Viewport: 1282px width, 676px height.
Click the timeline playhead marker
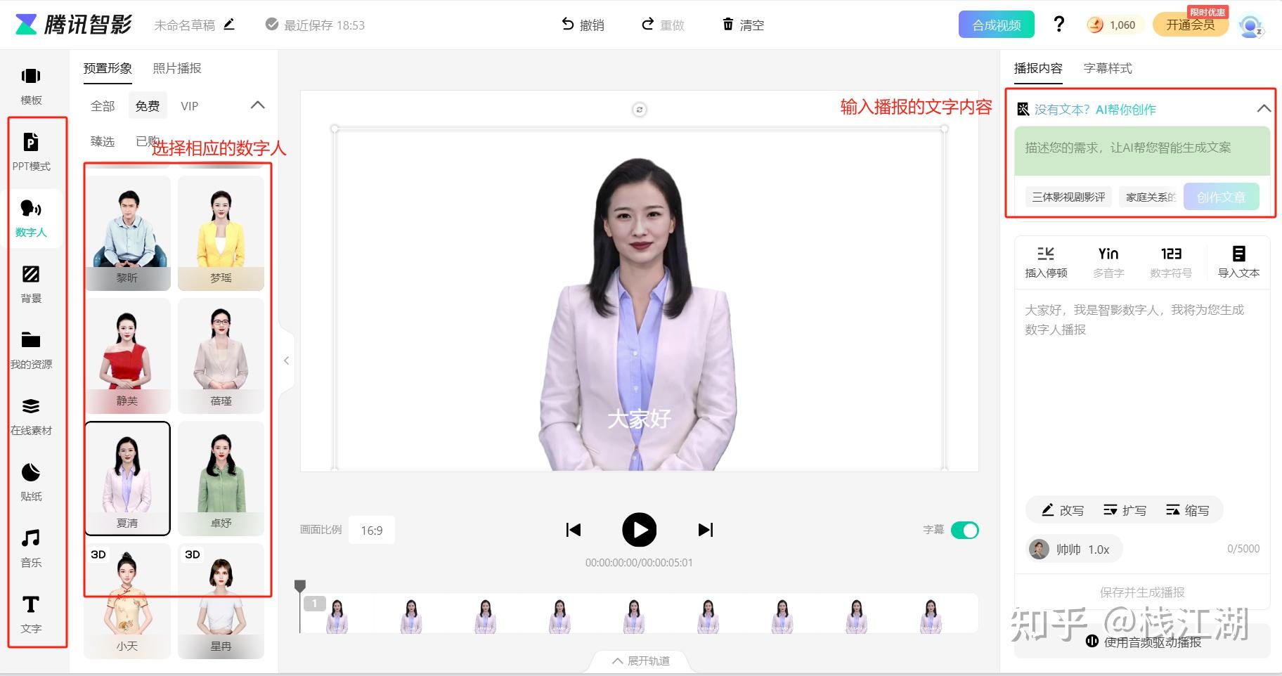[x=300, y=585]
